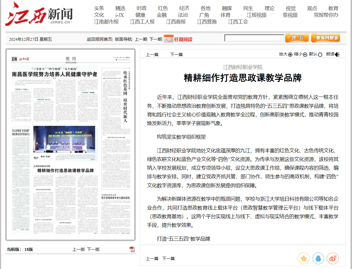Image resolution: width=352 pixels, height=269 pixels.
Task: Click the star favorite share icon
Action: click(x=303, y=259)
